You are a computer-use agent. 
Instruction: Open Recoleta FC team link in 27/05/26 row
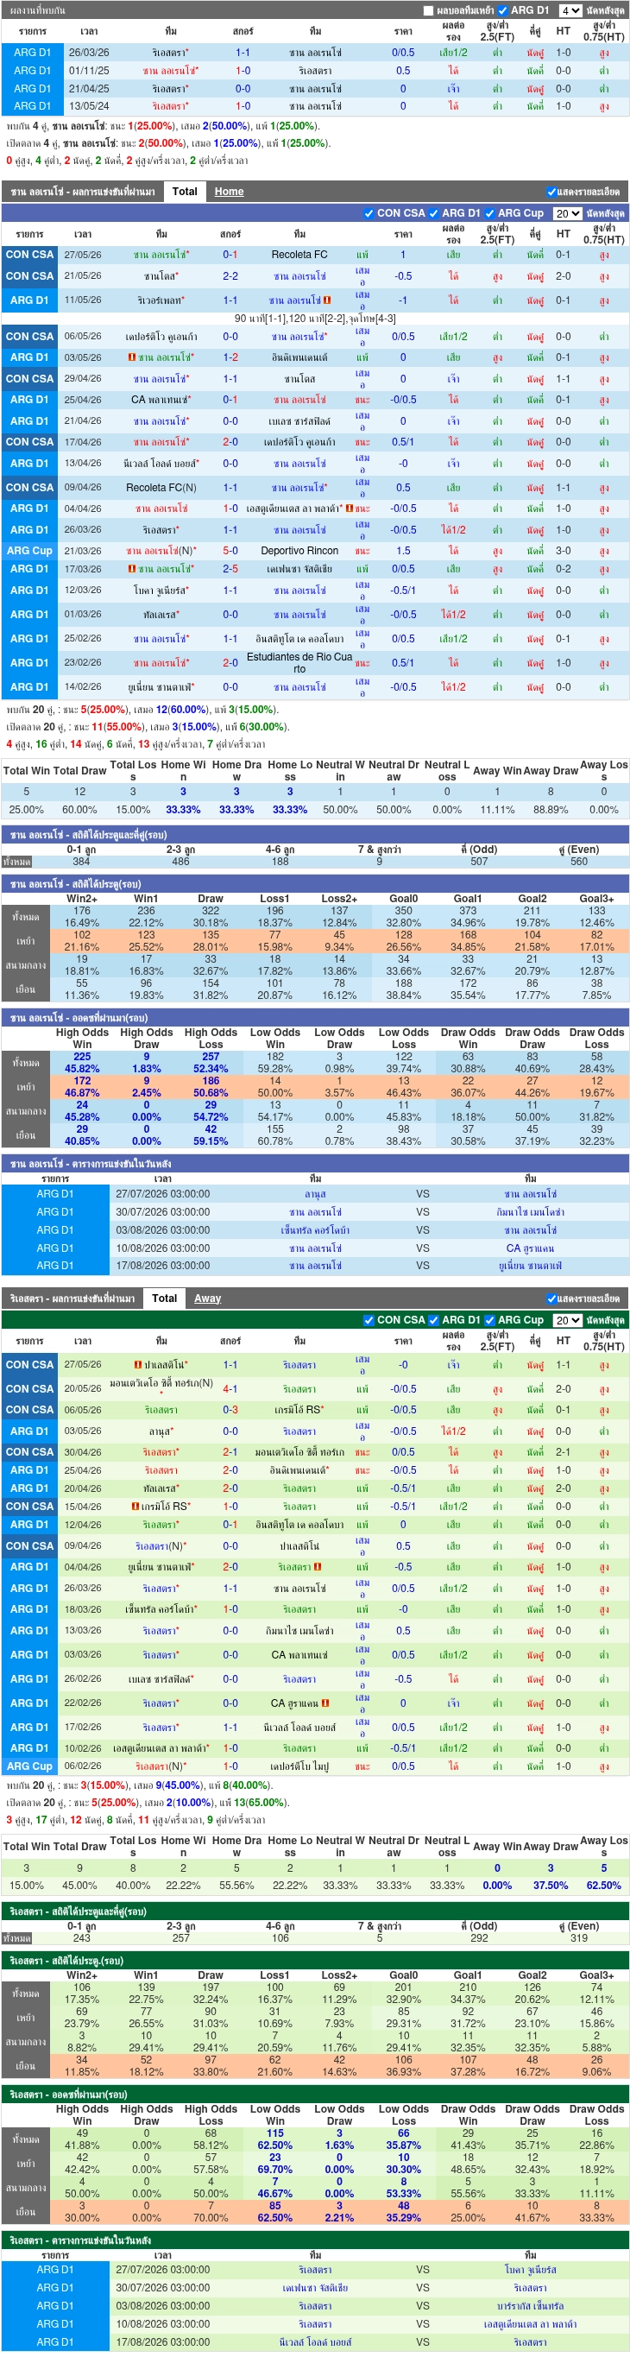click(x=299, y=256)
